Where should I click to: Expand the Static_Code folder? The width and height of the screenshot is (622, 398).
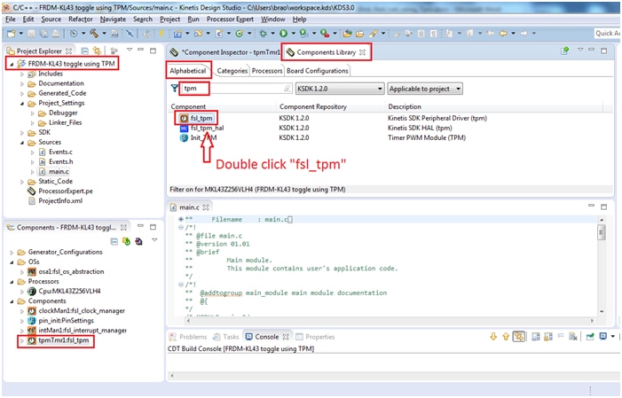(x=22, y=182)
